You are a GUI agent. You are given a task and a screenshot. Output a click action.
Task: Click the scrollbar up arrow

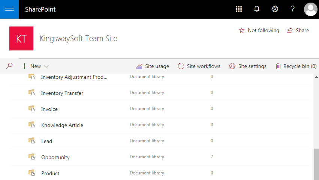[316, 77]
